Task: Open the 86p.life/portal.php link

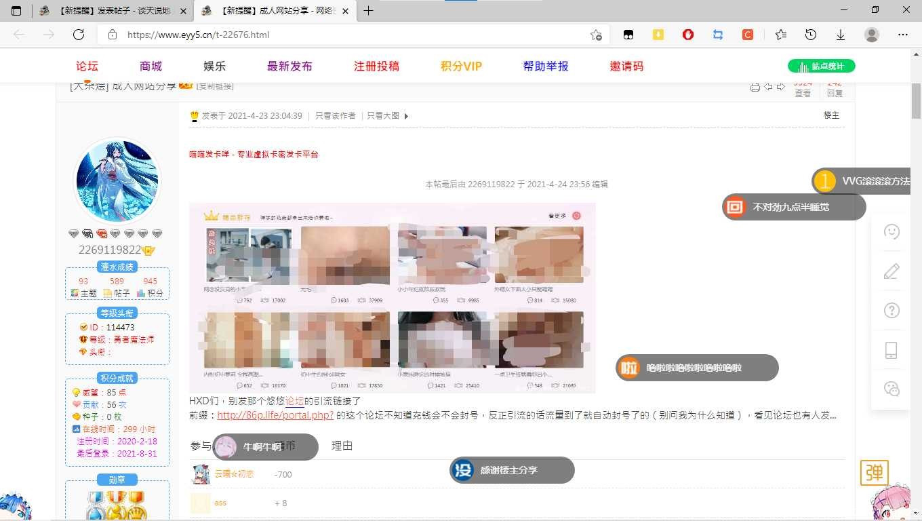Action: click(x=275, y=415)
